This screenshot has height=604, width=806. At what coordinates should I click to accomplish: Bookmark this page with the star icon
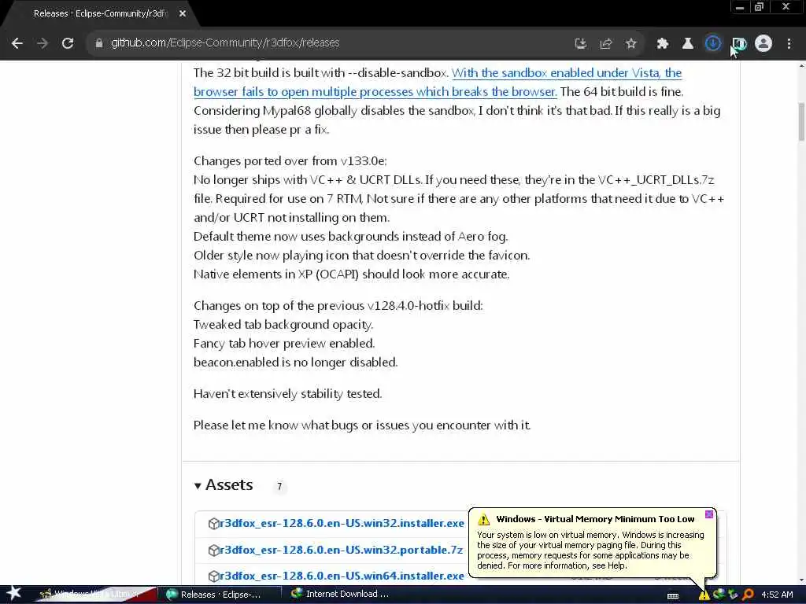pyautogui.click(x=631, y=43)
